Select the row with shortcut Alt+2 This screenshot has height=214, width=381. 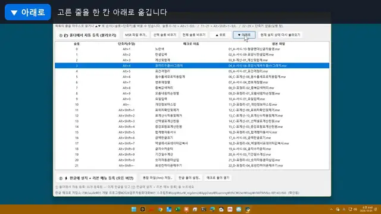(x=192, y=55)
